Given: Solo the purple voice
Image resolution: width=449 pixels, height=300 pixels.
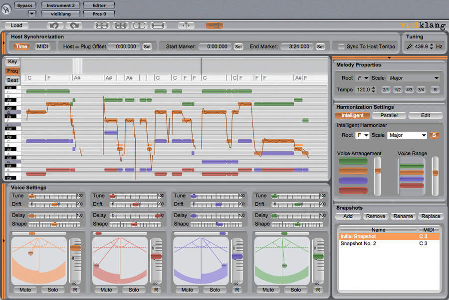Looking at the screenshot, I should click(215, 290).
